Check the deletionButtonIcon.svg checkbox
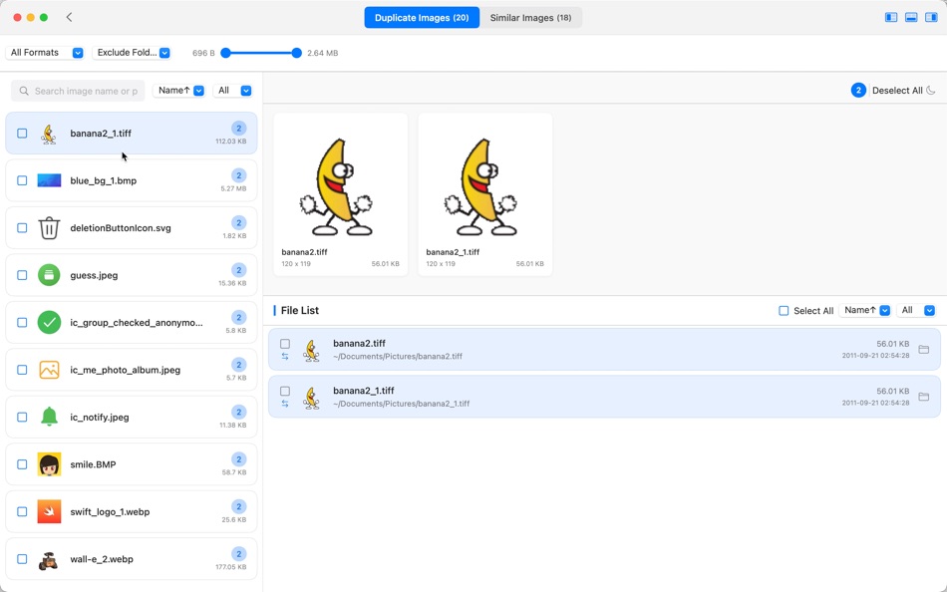947x592 pixels. [x=22, y=228]
